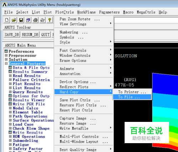Screen dimensions: 178x152
Task: Click the ANSYS logo in title bar
Action: coord(5,5)
